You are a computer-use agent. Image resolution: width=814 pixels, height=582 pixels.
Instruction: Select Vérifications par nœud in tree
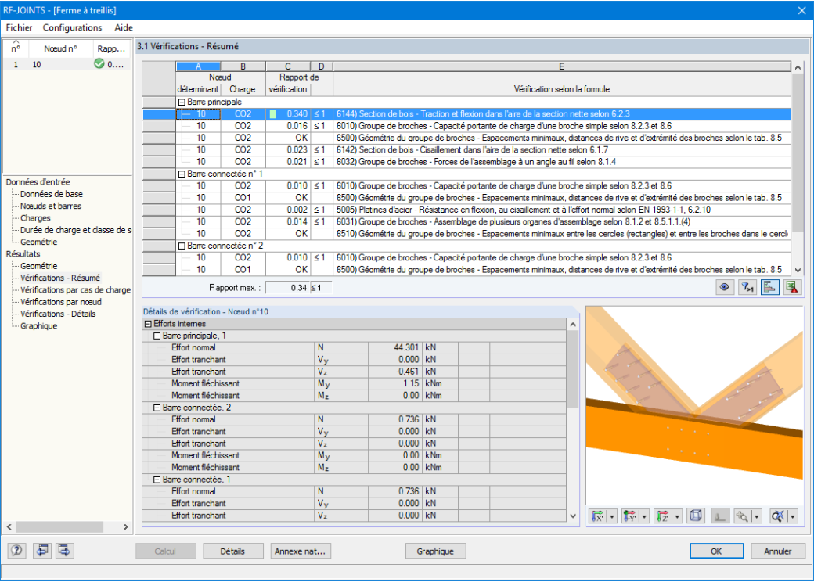[x=61, y=302]
